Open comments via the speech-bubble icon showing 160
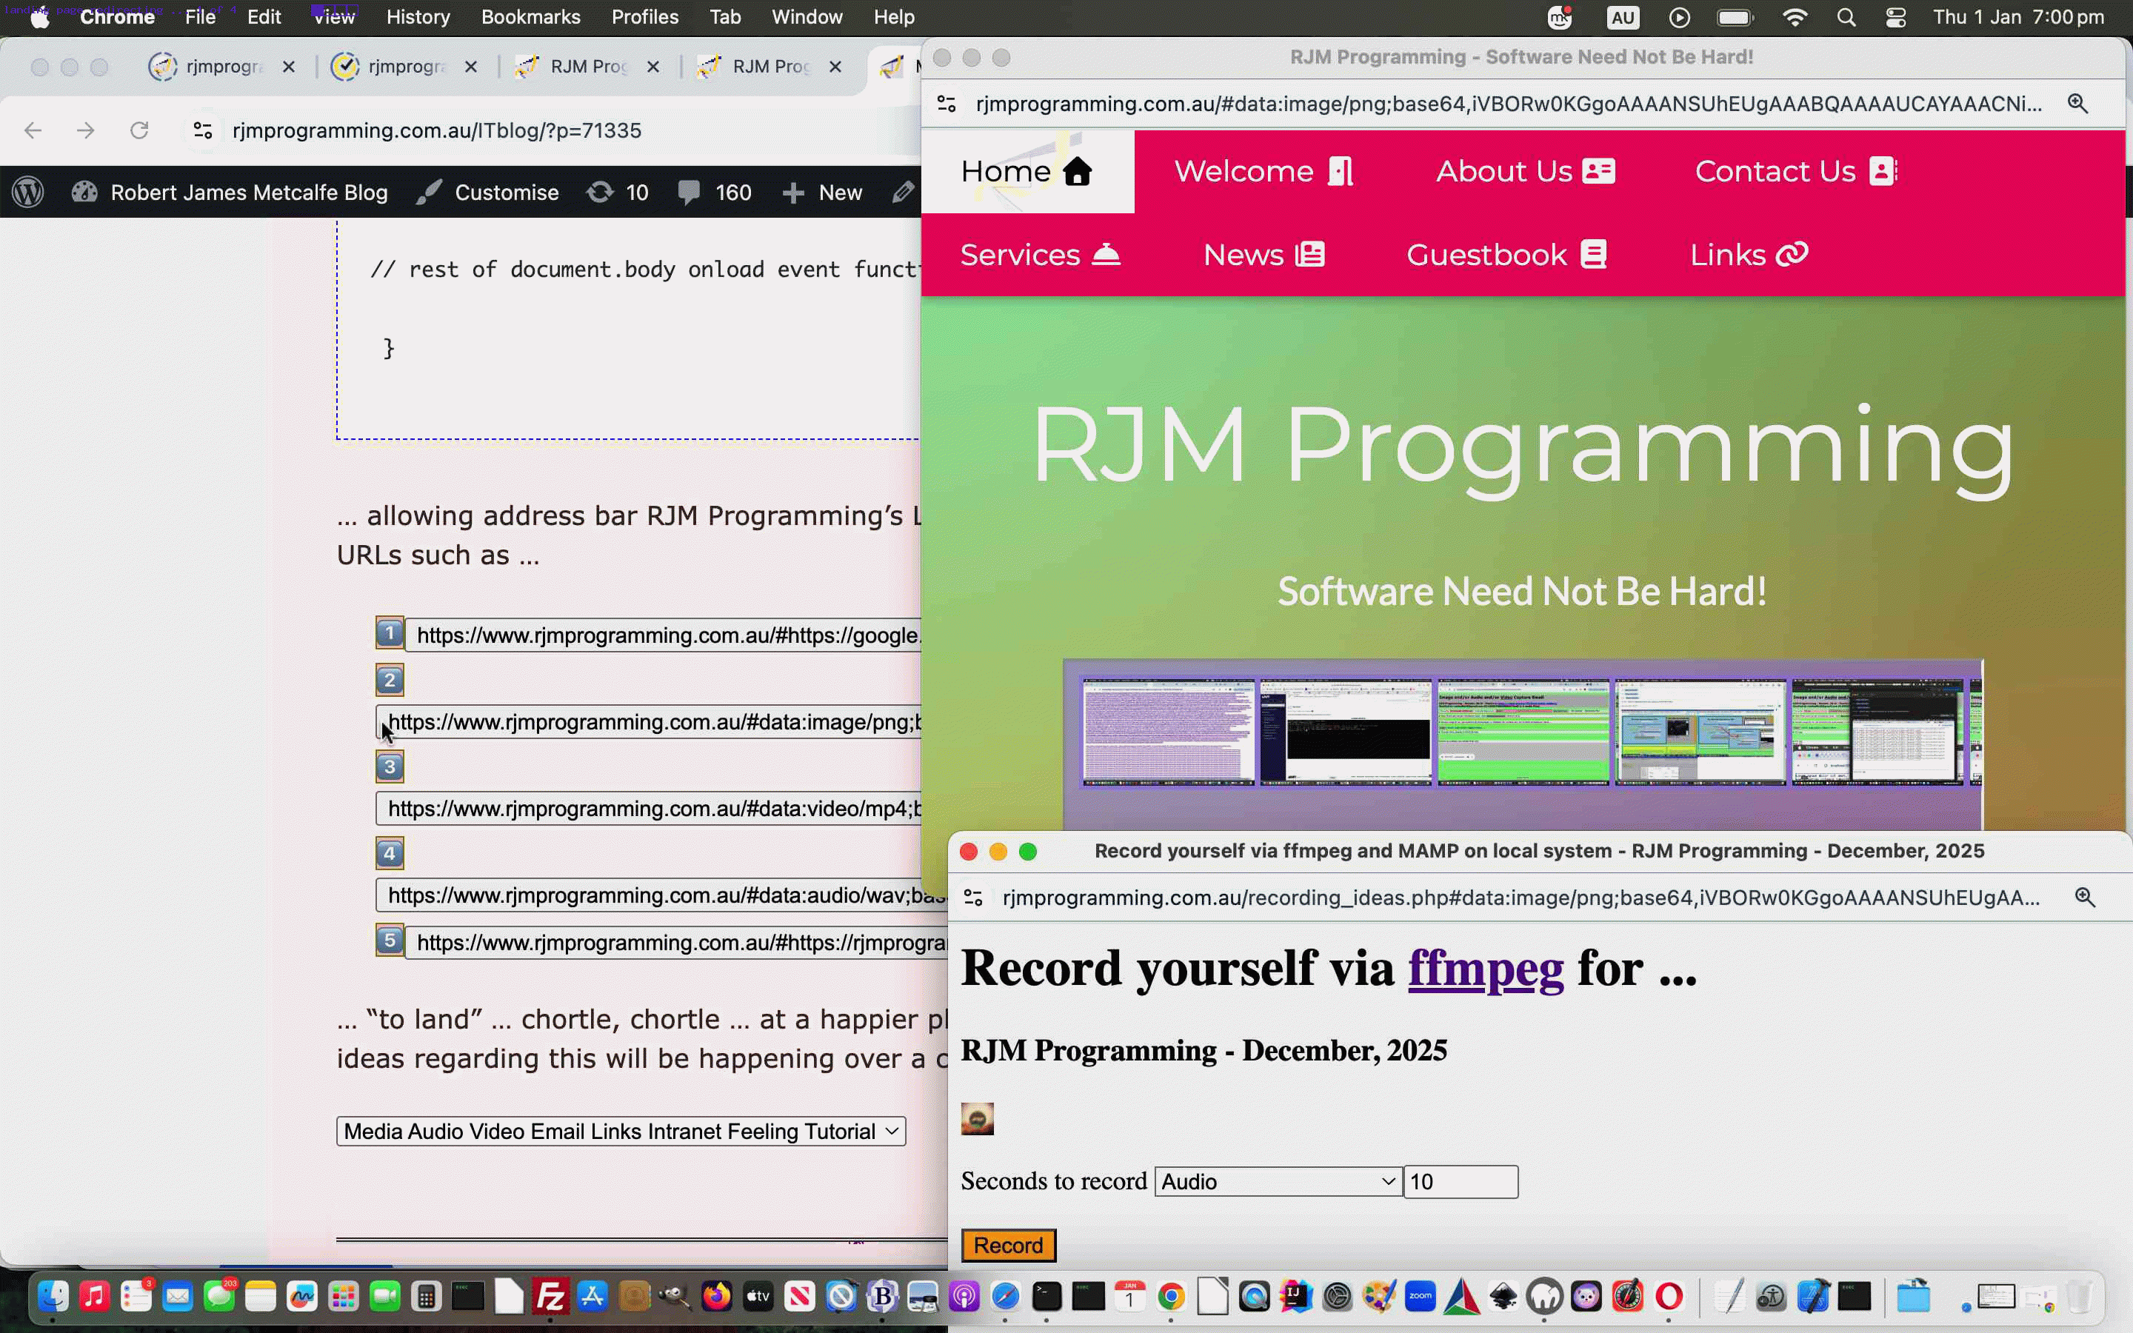 click(690, 193)
